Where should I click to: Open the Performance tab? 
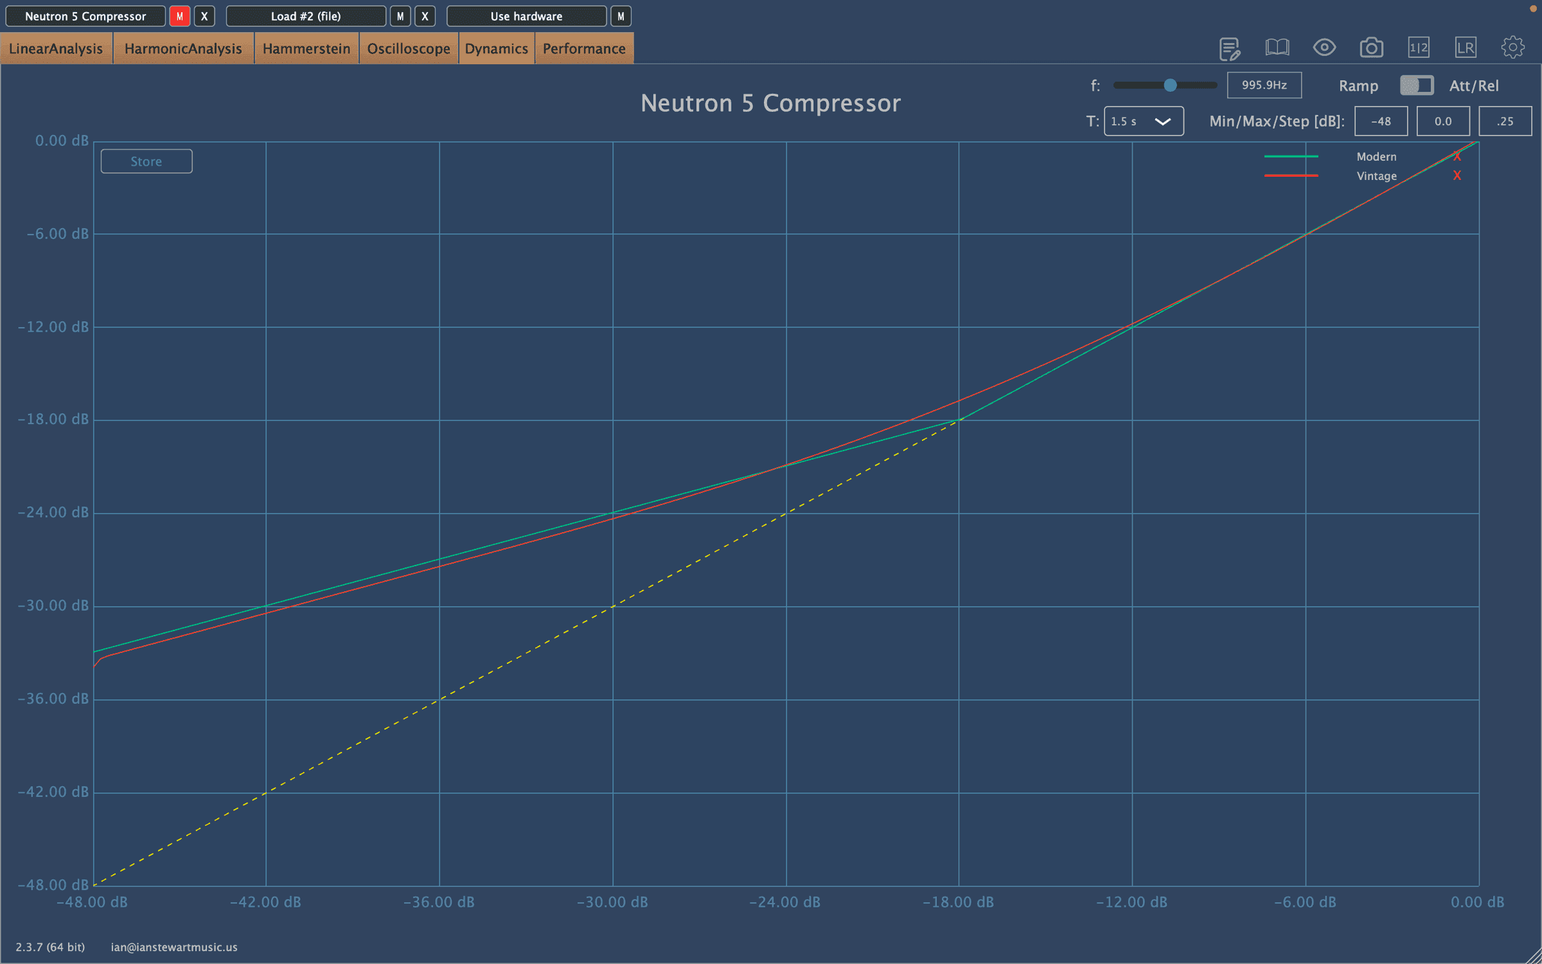pos(584,49)
